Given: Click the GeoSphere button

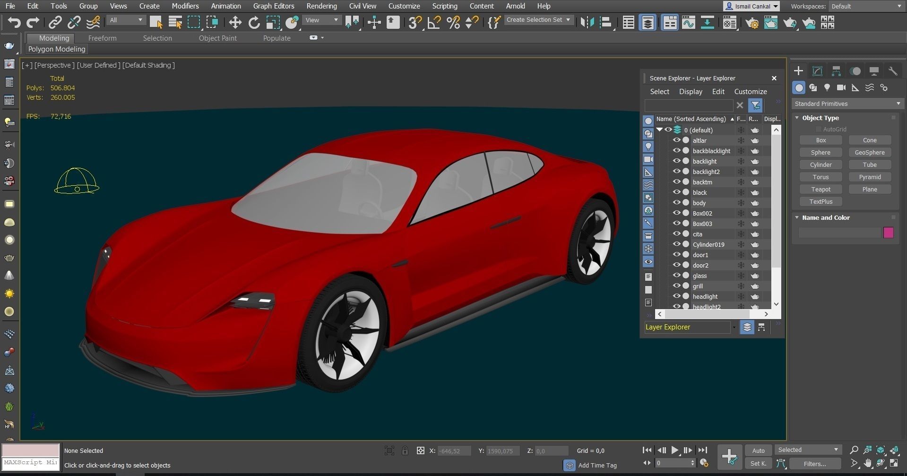Looking at the screenshot, I should (x=870, y=152).
